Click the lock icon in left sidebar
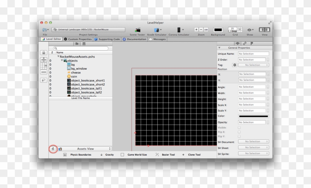 pyautogui.click(x=43, y=53)
